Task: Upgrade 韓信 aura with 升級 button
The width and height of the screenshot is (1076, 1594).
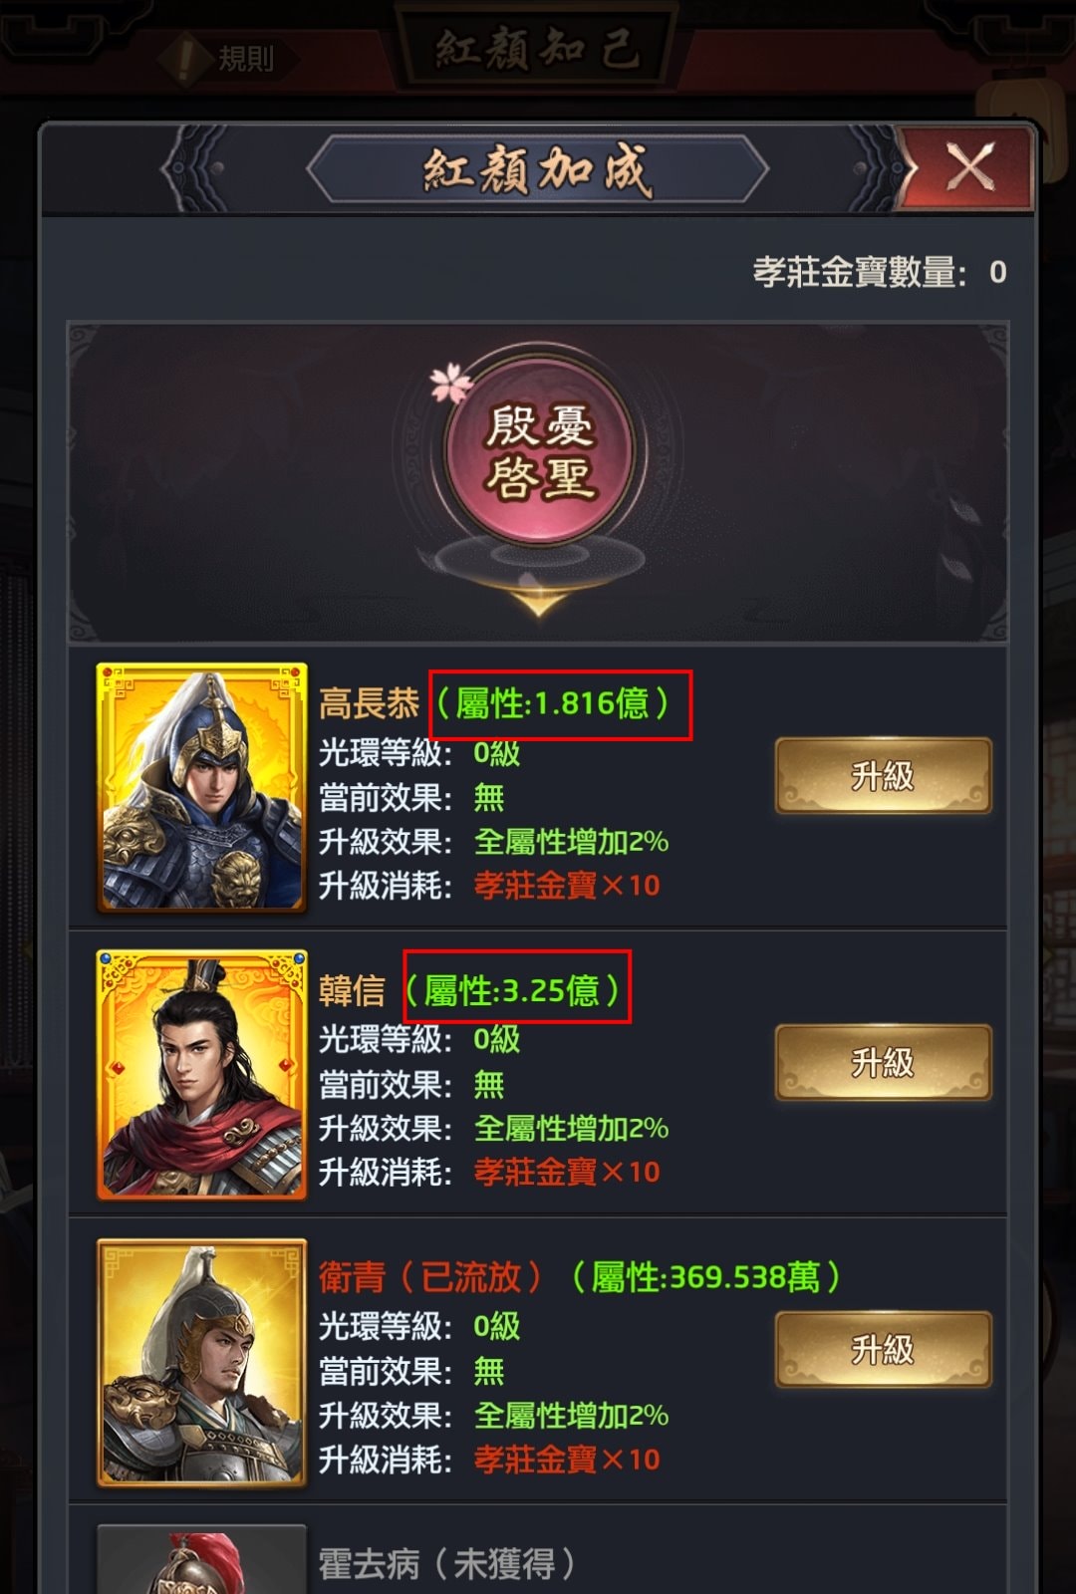Action: coord(883,1063)
